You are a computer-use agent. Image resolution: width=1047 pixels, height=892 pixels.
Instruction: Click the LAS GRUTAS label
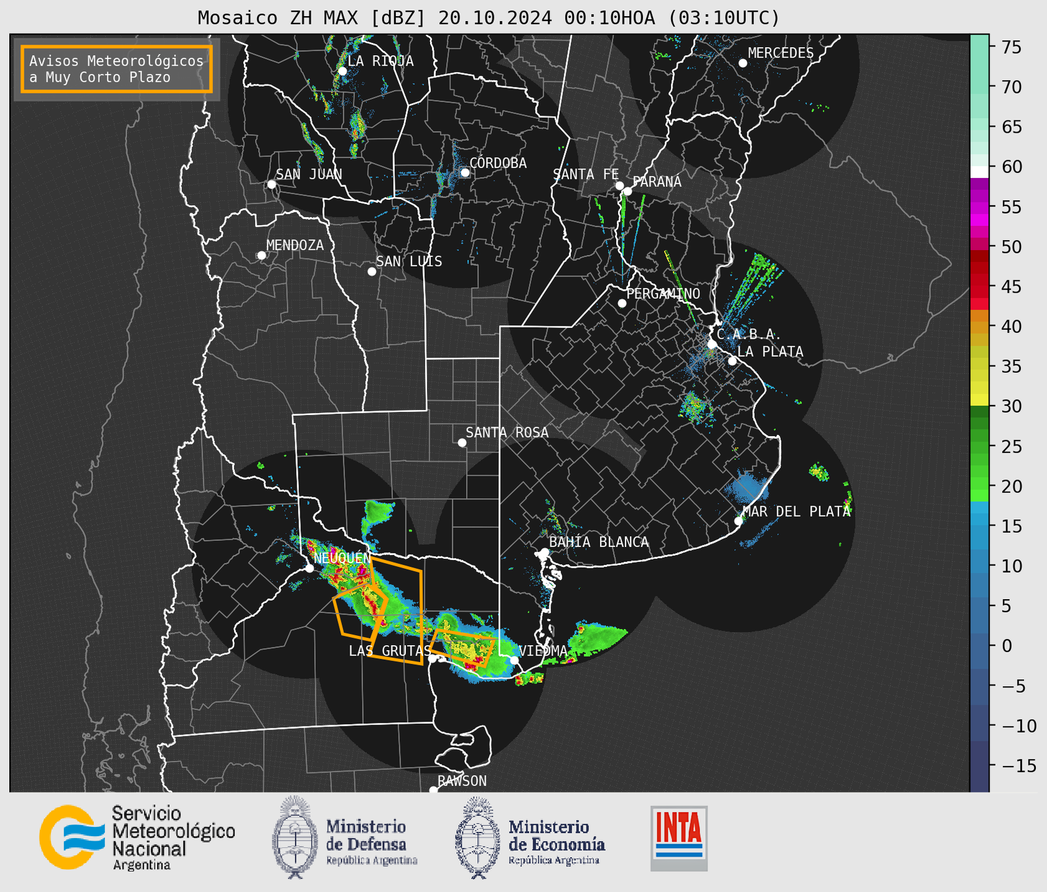[x=390, y=651]
